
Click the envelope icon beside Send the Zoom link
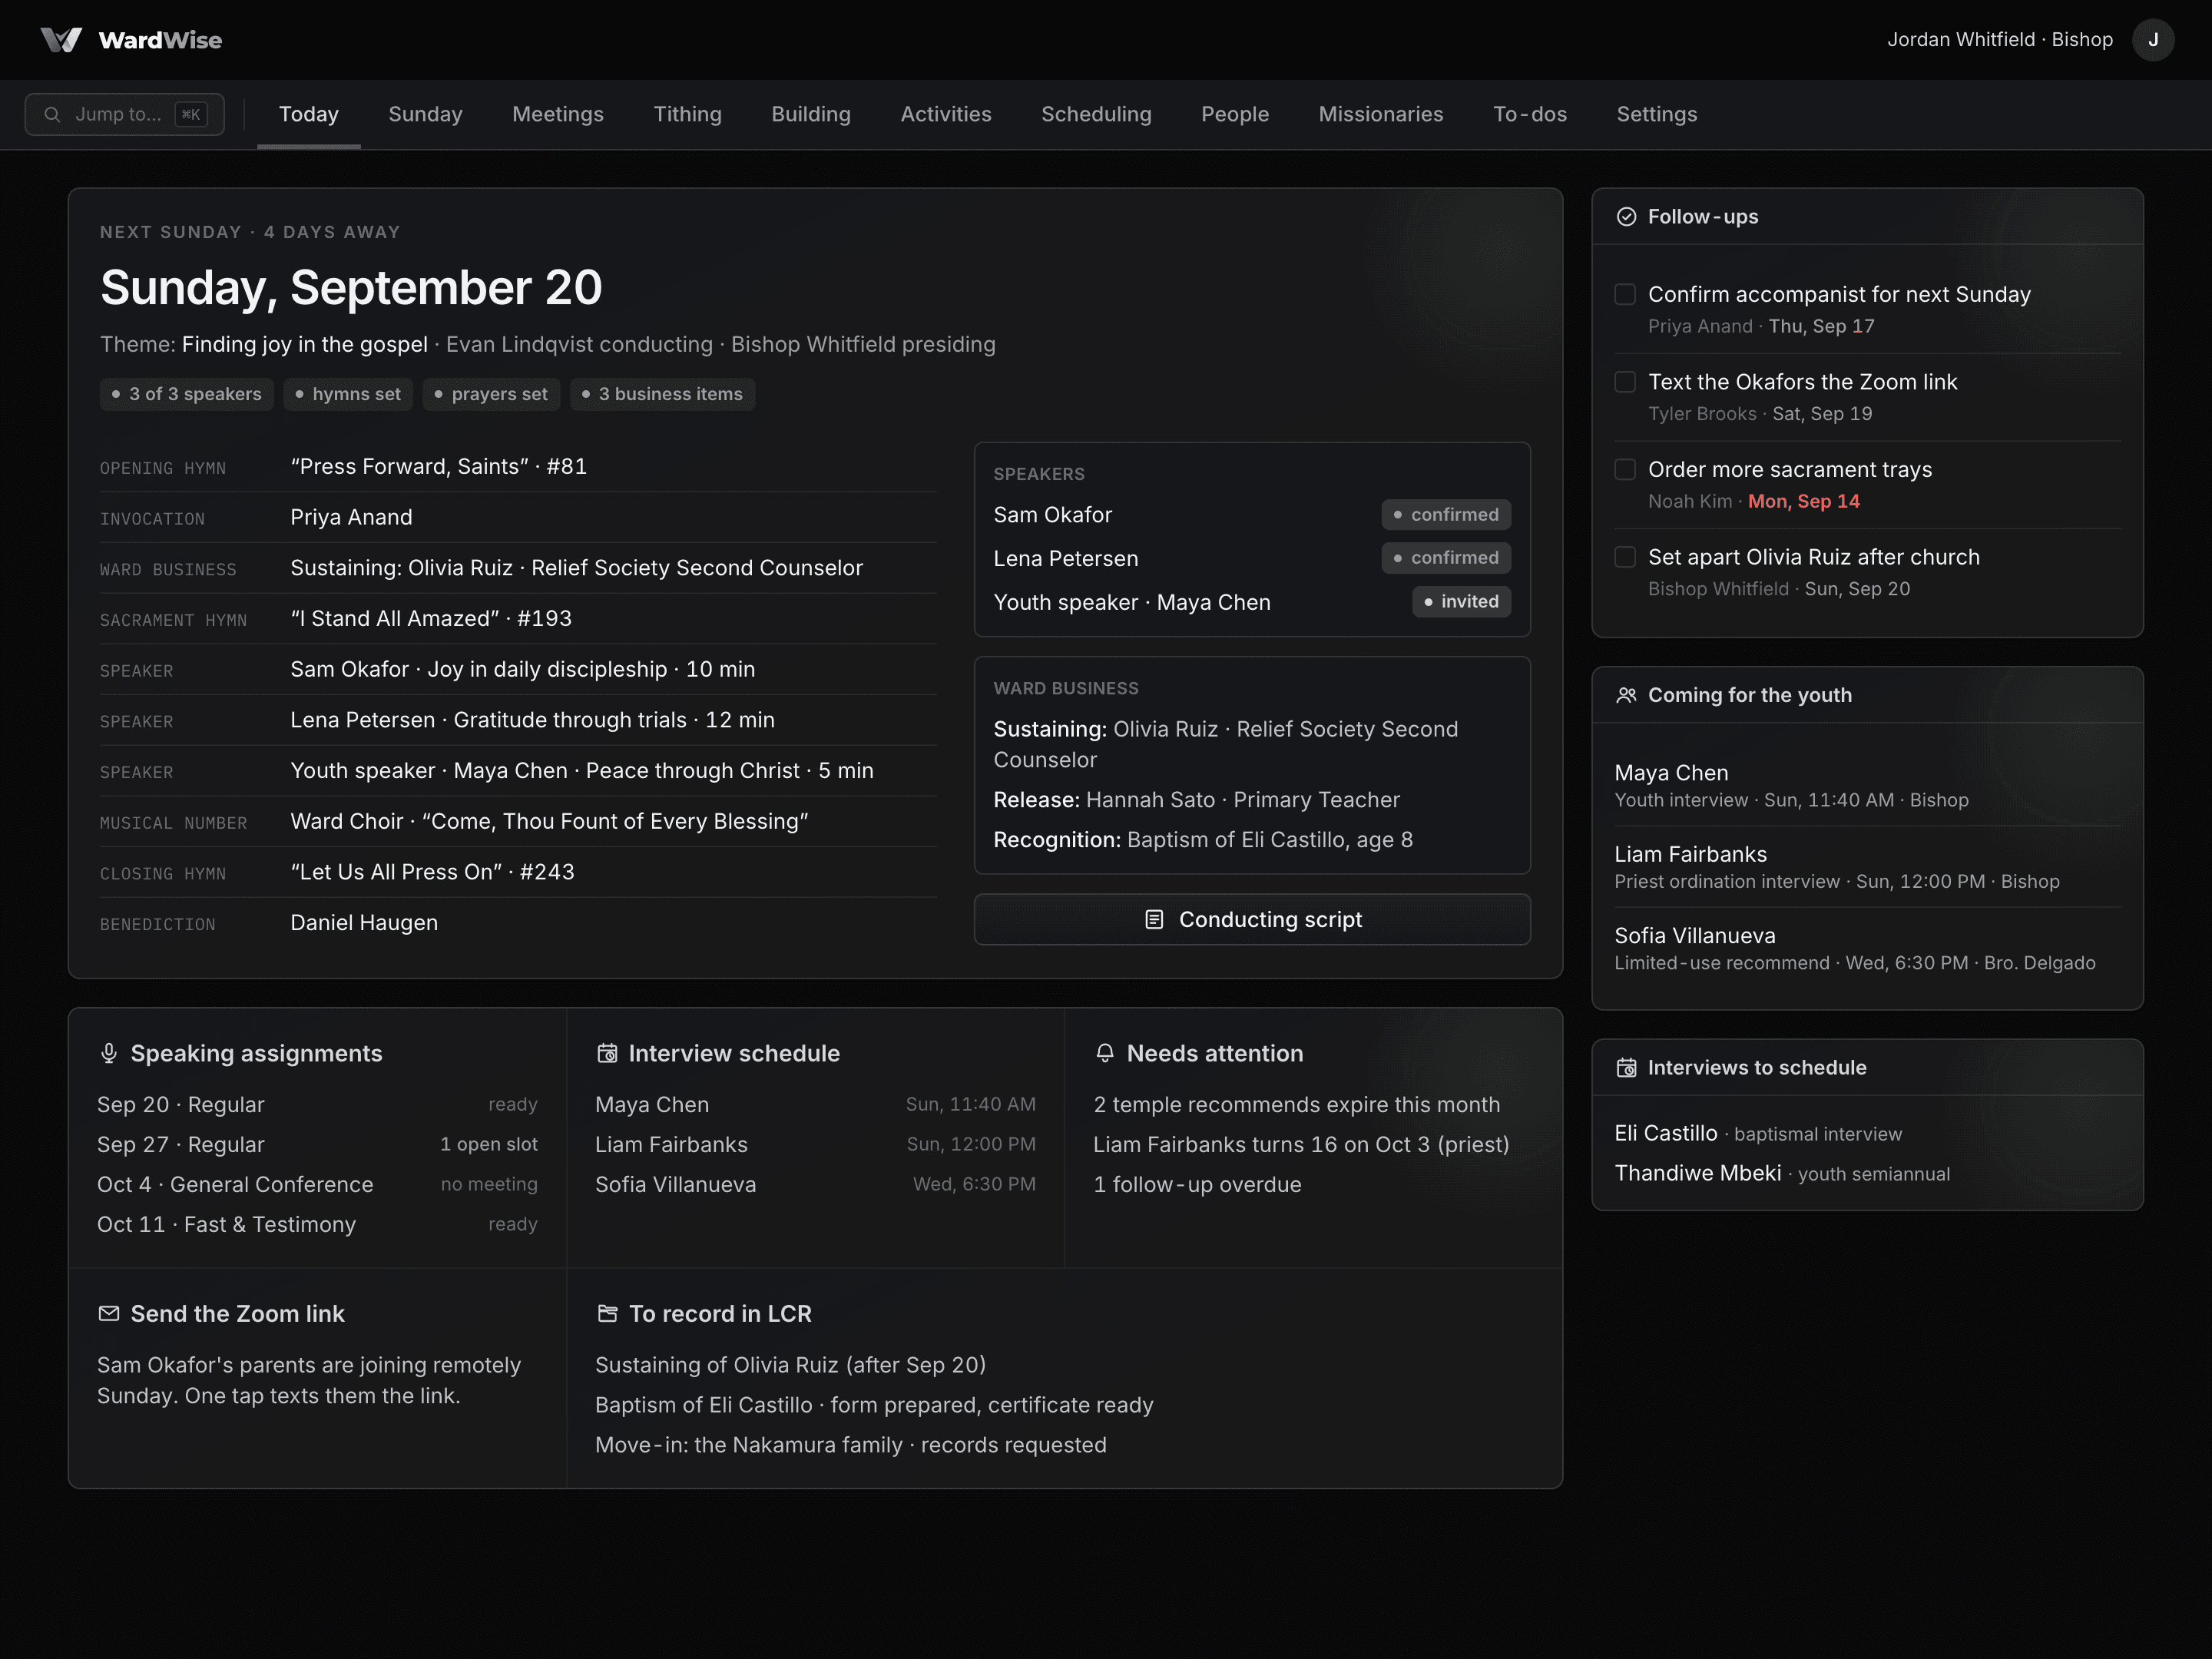[x=109, y=1313]
